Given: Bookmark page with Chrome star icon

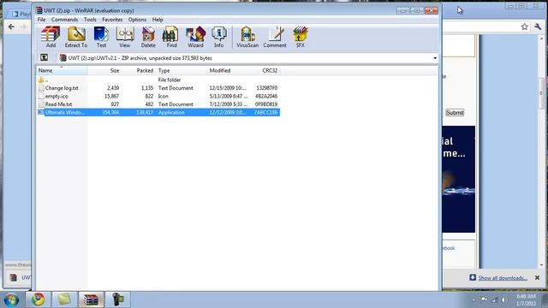Looking at the screenshot, I should (525, 27).
